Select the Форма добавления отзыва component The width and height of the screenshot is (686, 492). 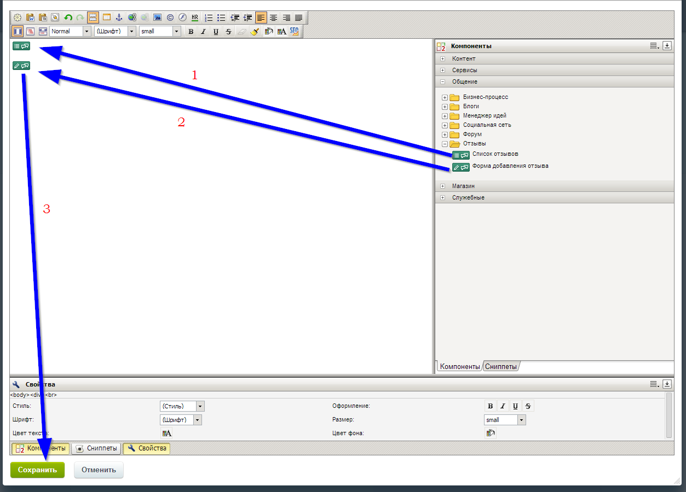(511, 167)
